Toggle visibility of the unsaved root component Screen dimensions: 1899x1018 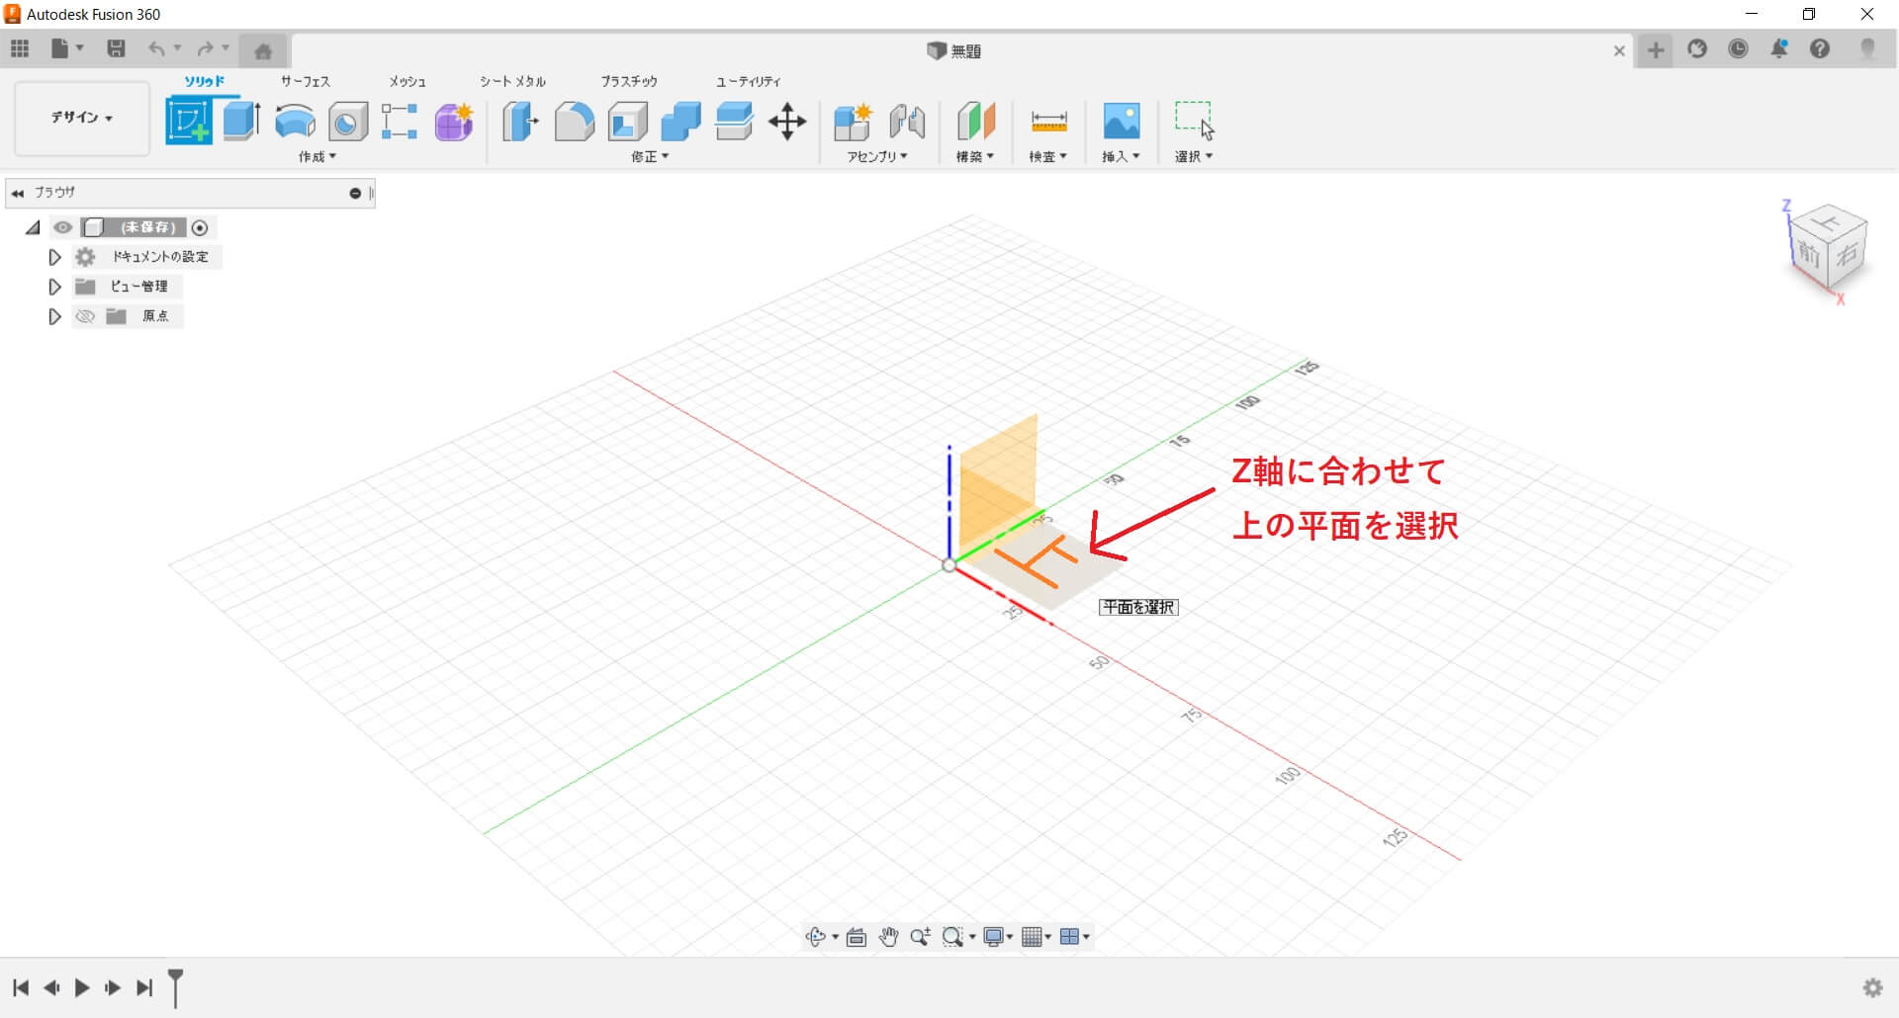coord(63,227)
